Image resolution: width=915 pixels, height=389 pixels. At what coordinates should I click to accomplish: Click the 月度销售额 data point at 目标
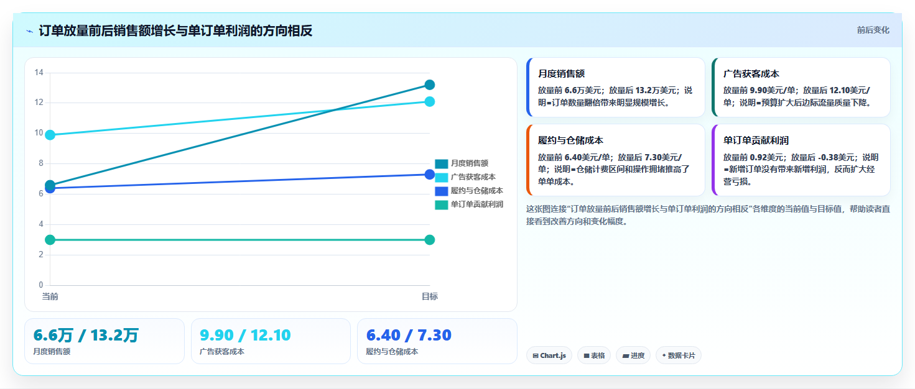[x=429, y=85]
